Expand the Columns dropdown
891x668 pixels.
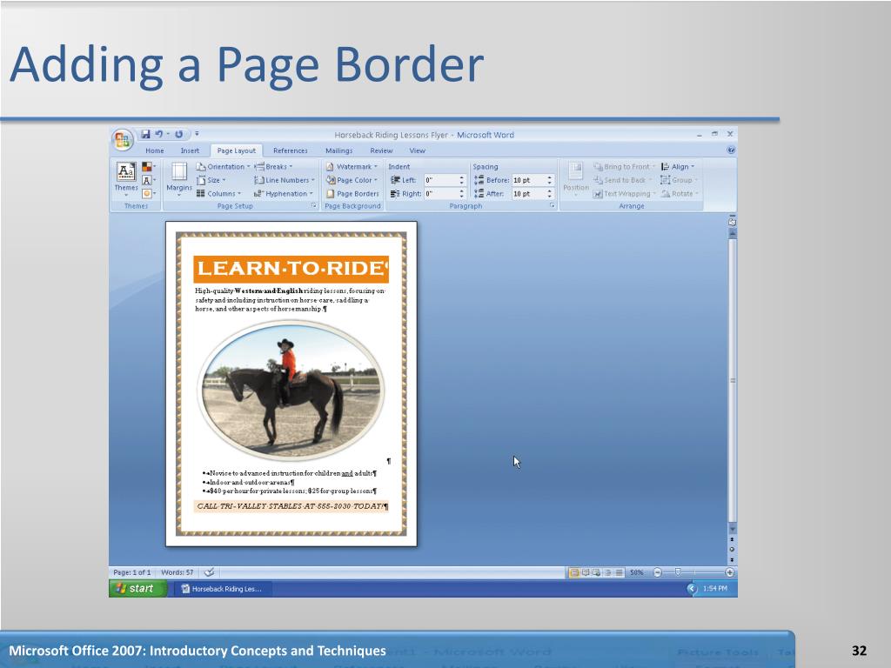(218, 193)
